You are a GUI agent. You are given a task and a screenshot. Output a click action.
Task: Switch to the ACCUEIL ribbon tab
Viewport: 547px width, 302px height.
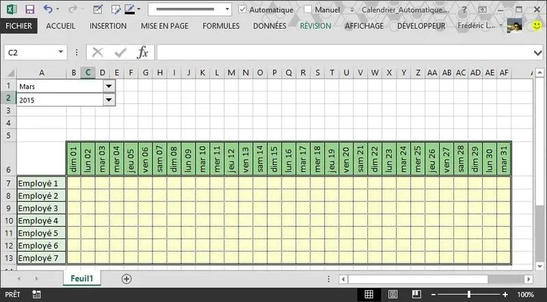pos(61,26)
